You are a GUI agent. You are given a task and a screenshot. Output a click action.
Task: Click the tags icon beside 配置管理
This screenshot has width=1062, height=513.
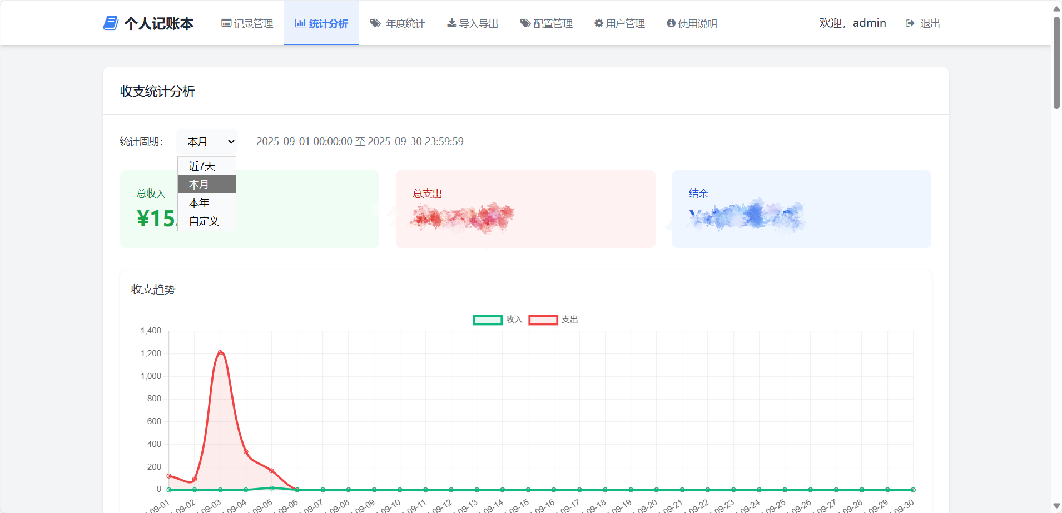click(525, 23)
